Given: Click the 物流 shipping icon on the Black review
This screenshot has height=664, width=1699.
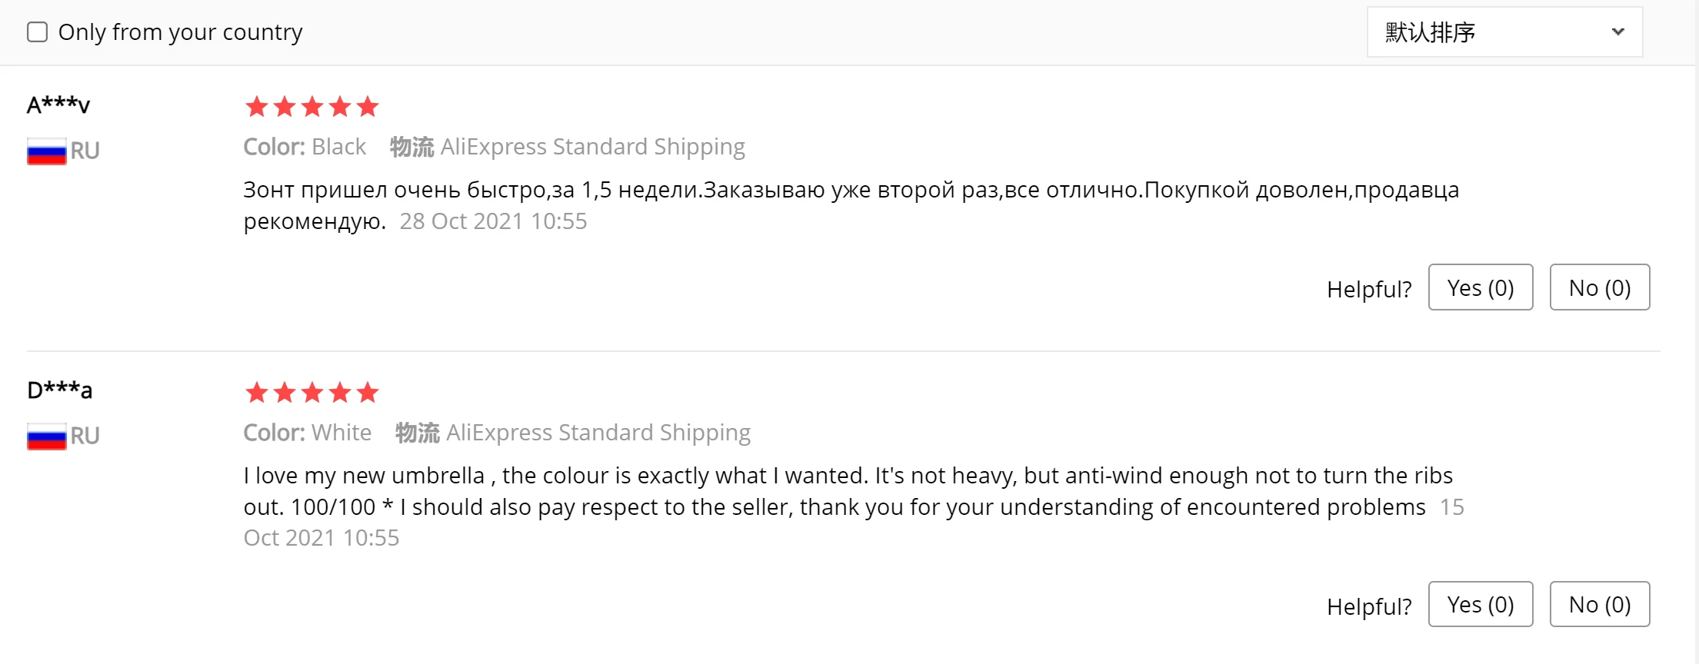Looking at the screenshot, I should (411, 147).
